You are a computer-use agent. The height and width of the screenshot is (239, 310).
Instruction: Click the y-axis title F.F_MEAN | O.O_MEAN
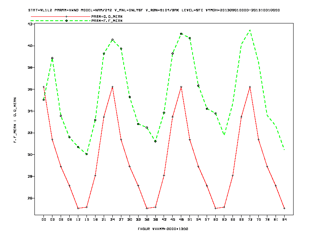pyautogui.click(x=15, y=120)
